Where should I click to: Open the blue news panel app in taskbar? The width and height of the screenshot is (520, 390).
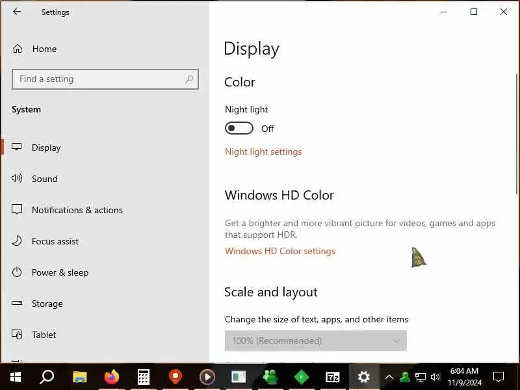click(239, 377)
